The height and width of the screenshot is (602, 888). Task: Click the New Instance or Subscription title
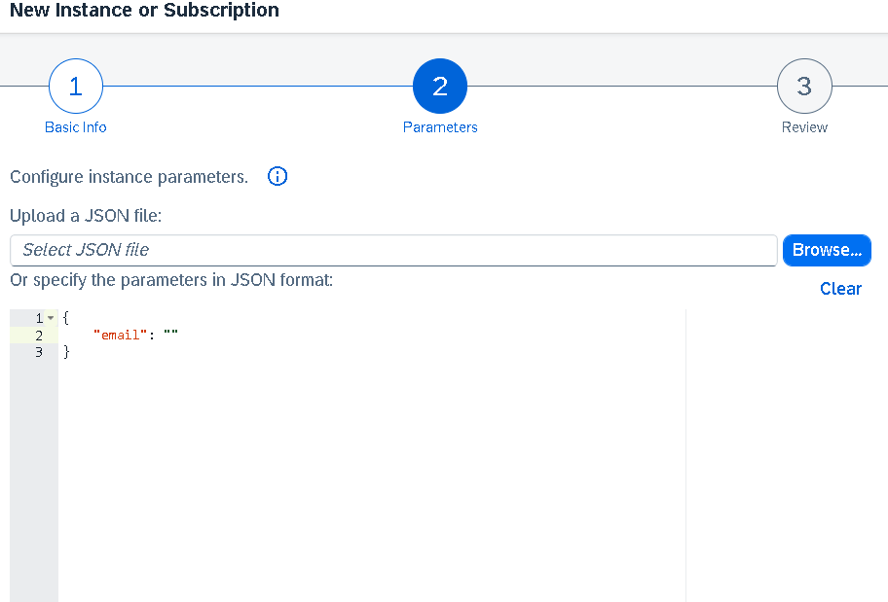144,12
